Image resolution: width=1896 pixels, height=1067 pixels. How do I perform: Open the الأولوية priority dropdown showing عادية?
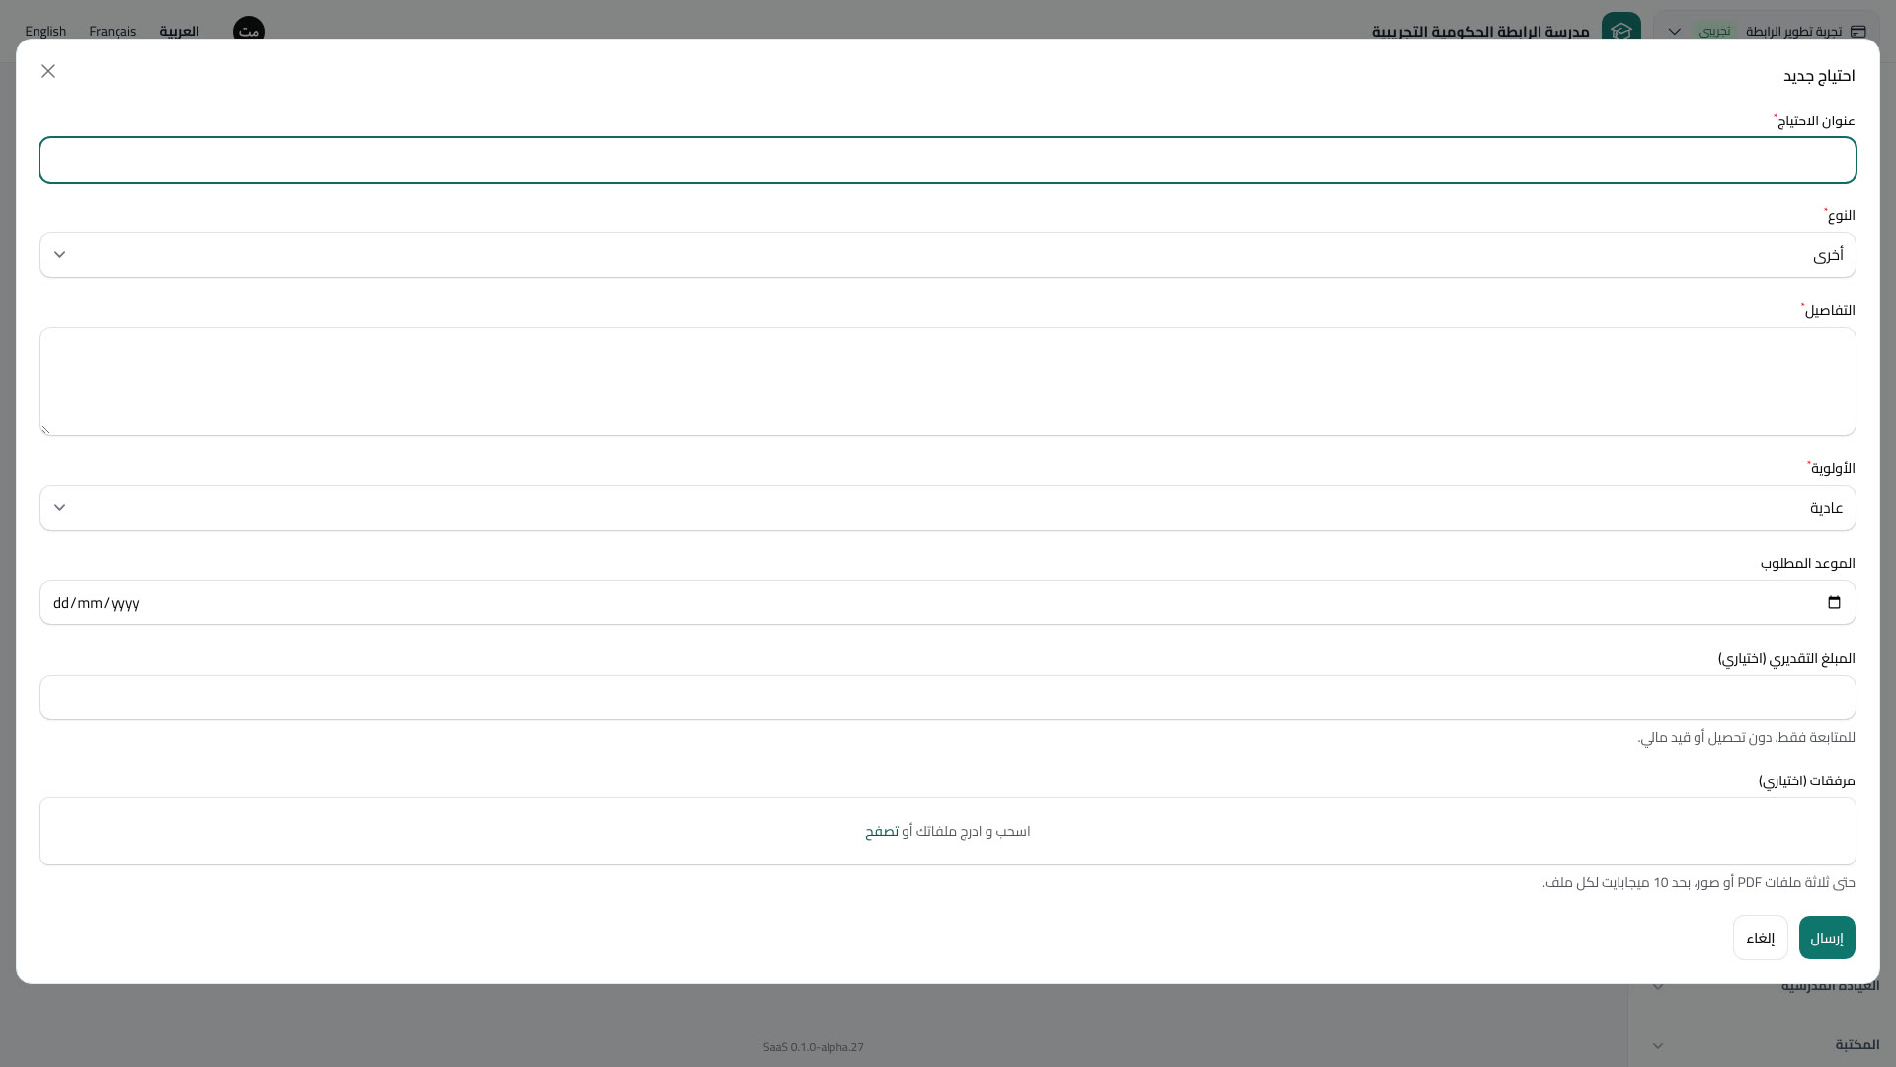pos(948,508)
